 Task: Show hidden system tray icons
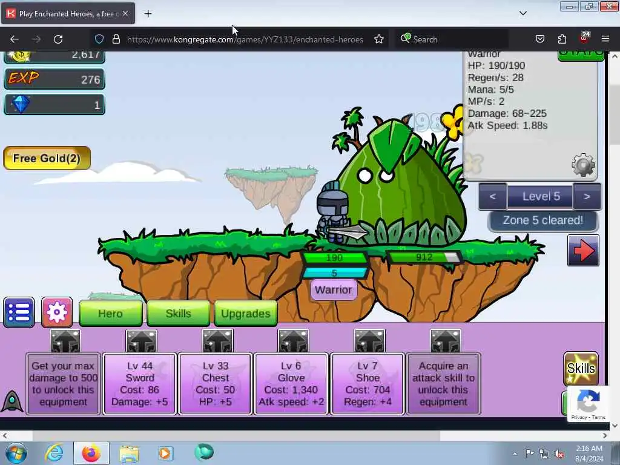515,453
